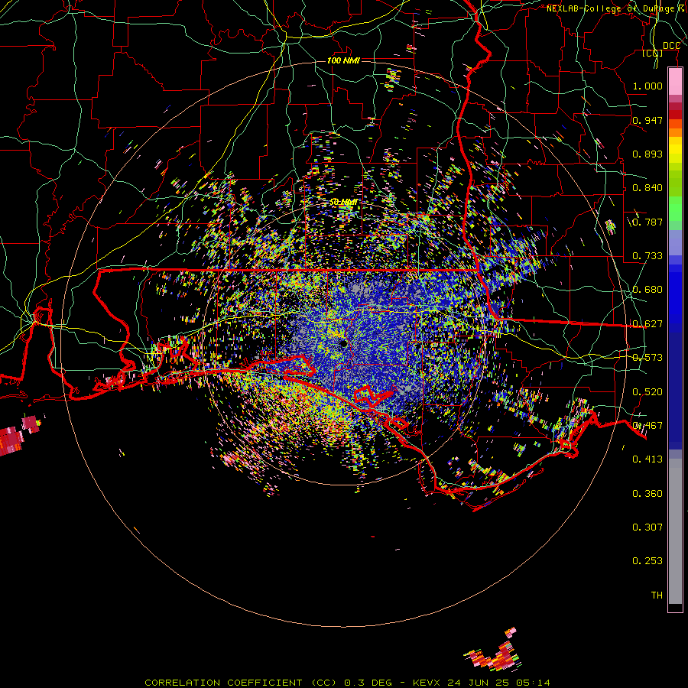Screen dimensions: 688x688
Task: Click the TH legend label
Action: [x=657, y=596]
